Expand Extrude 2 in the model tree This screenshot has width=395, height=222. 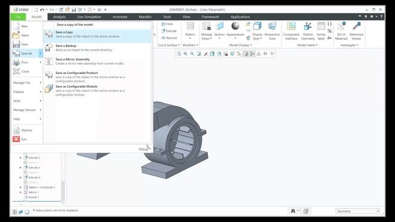point(20,158)
